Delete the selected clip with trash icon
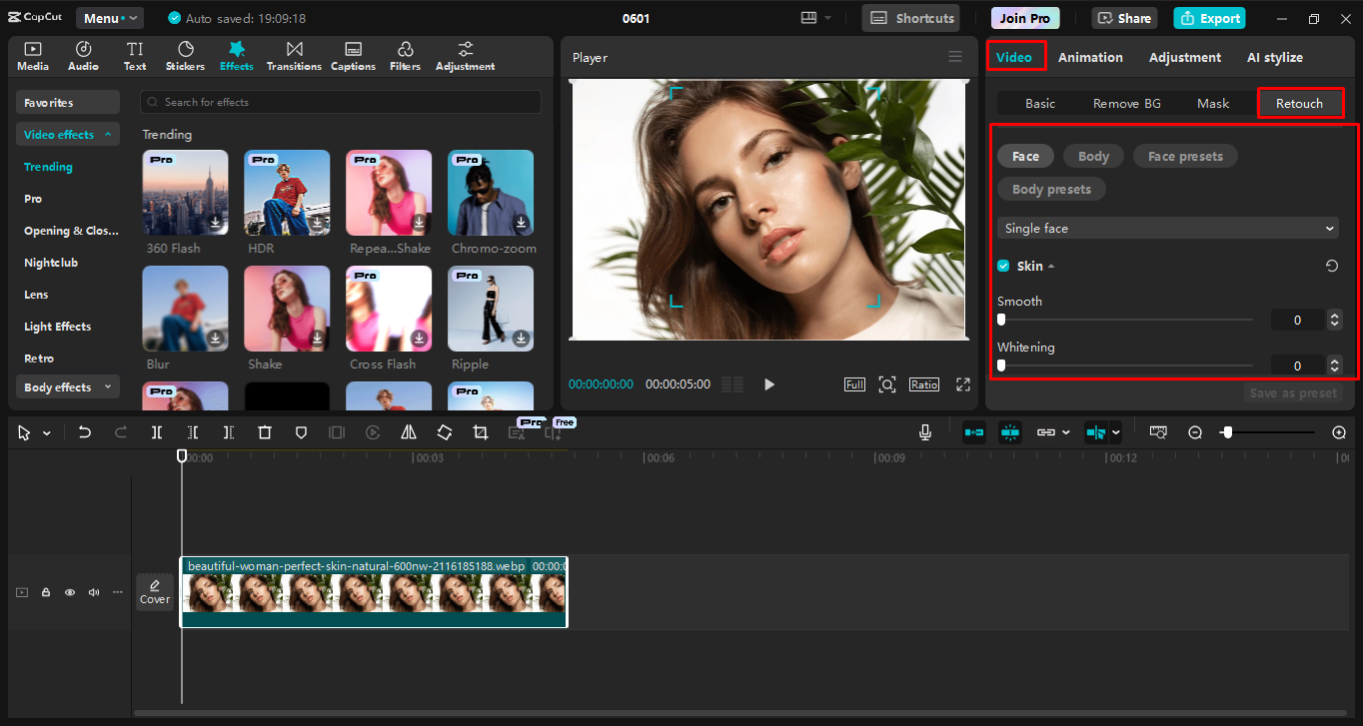 tap(265, 432)
